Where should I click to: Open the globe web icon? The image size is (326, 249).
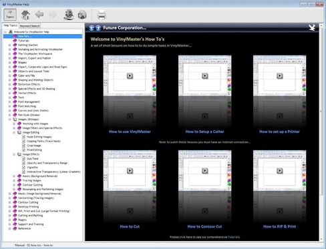[82, 15]
